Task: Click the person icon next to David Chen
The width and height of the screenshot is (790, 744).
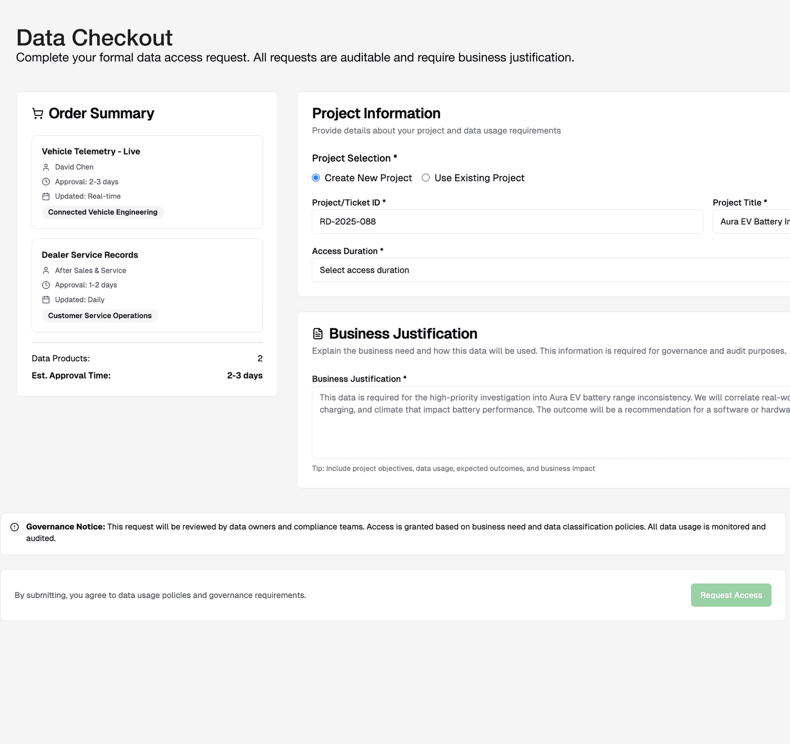Action: pyautogui.click(x=46, y=167)
